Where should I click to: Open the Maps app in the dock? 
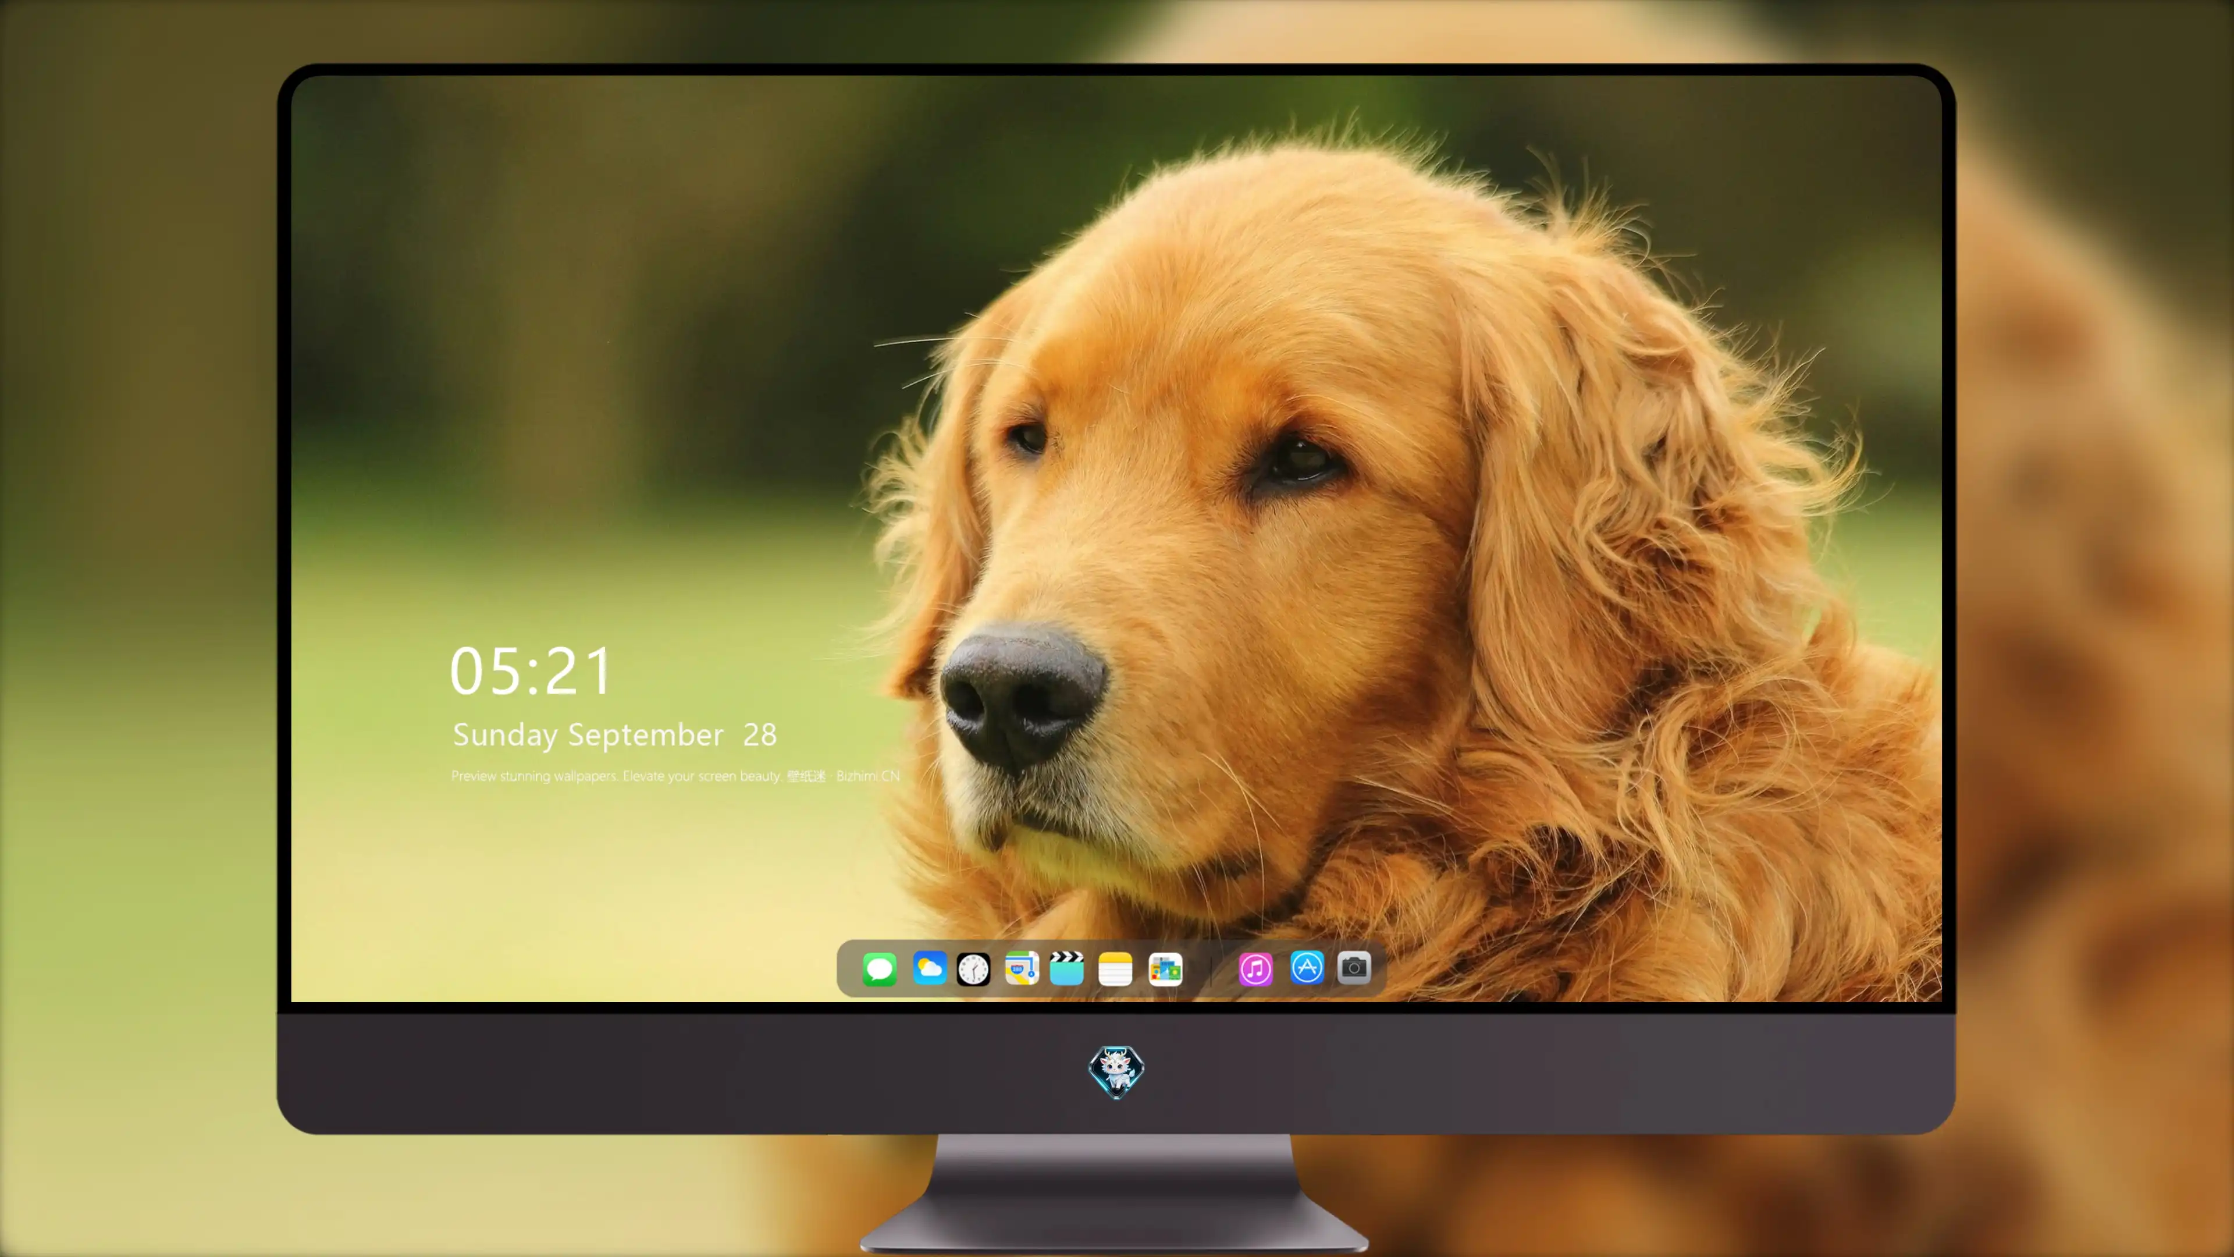tap(1022, 968)
